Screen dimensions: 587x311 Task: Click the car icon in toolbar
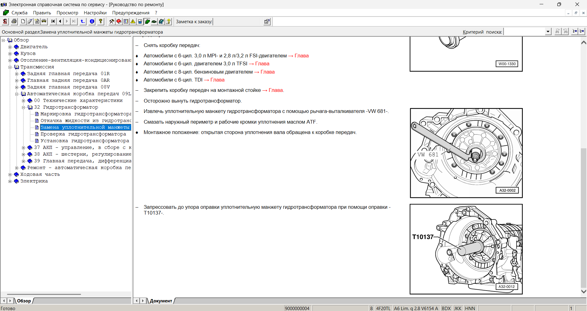(x=44, y=21)
